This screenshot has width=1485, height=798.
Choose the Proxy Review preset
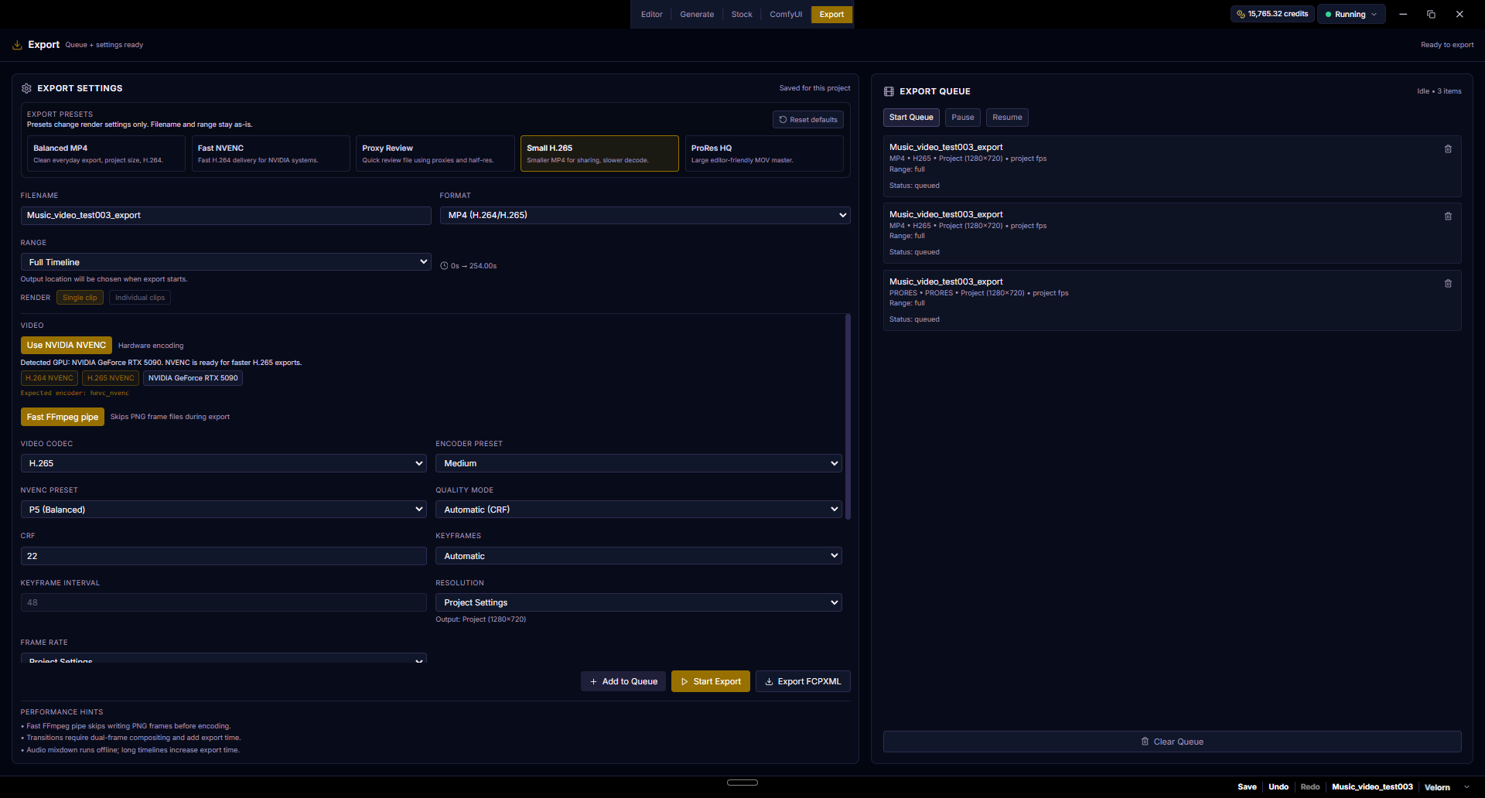coord(435,154)
